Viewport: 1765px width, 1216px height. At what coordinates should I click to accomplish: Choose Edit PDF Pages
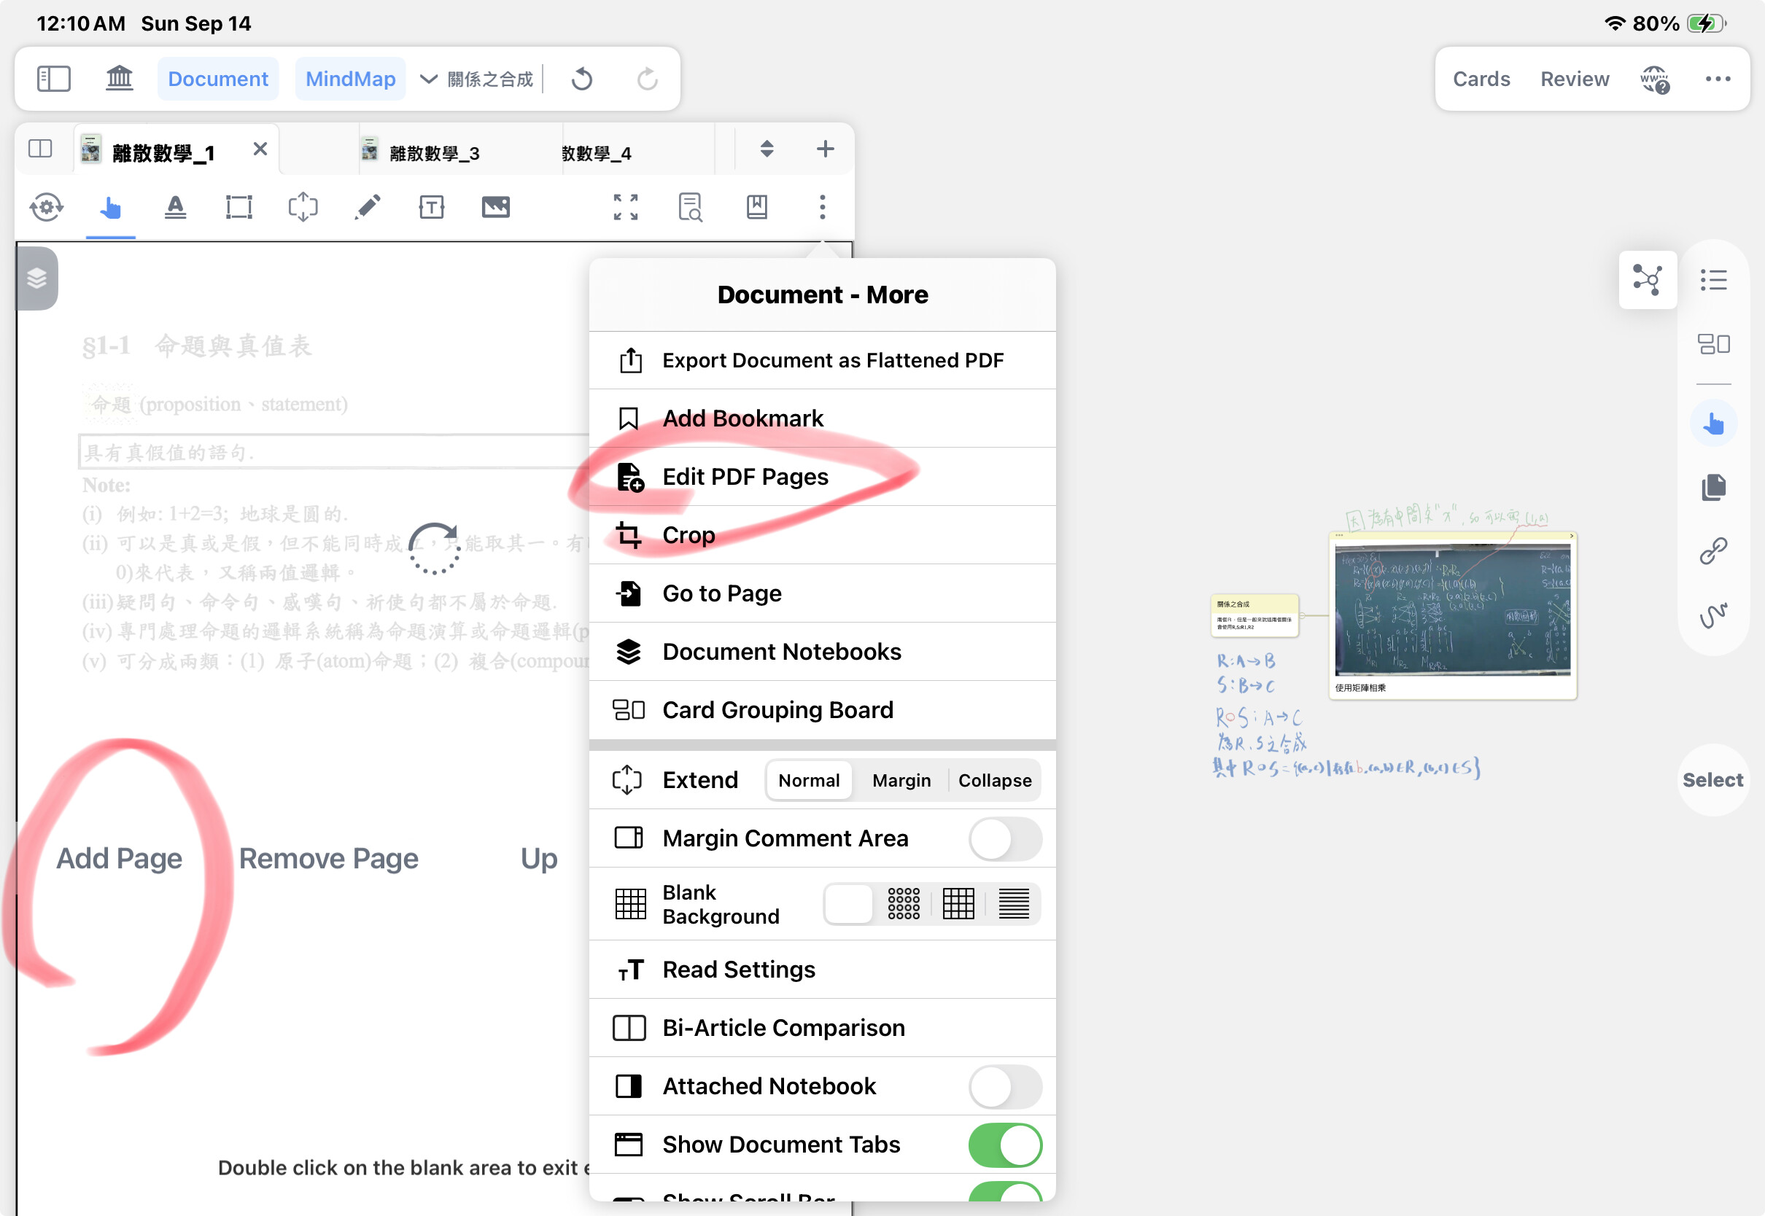[822, 477]
